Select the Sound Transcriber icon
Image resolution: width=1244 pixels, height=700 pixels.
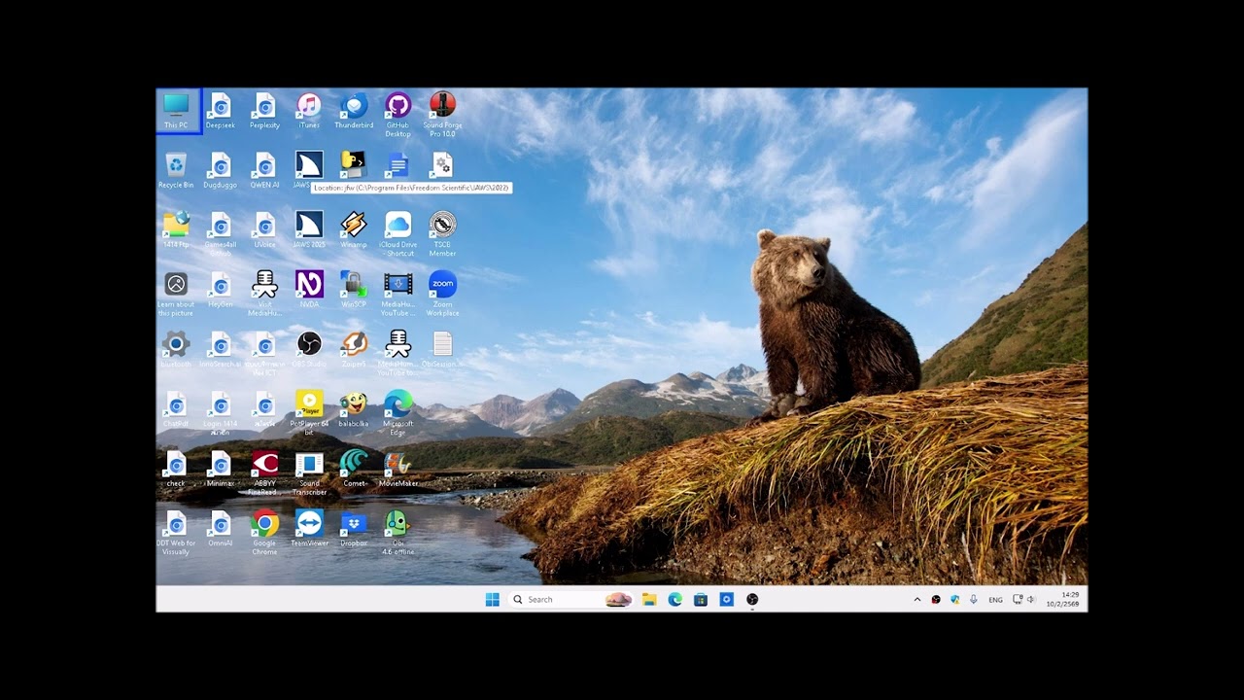pos(309,472)
